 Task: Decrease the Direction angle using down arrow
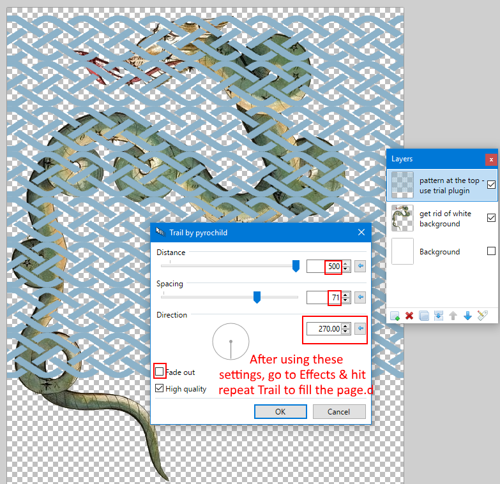click(345, 331)
